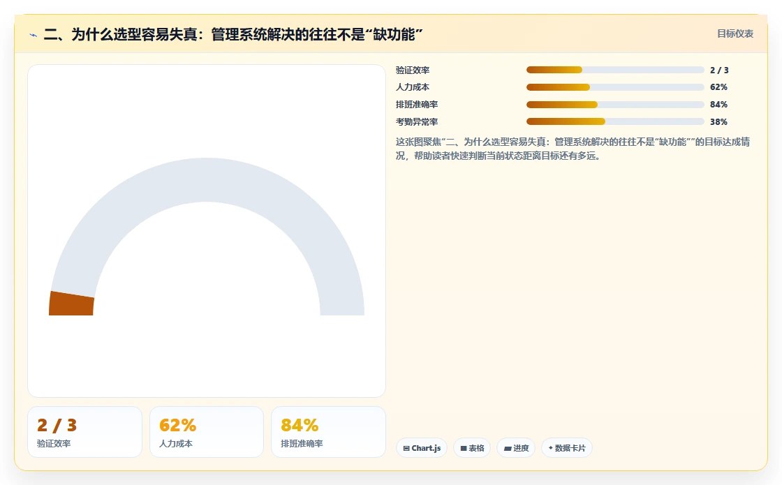Viewport: 782px width, 485px height.
Task: Click the 考勤异常率 progress bar
Action: pos(615,121)
